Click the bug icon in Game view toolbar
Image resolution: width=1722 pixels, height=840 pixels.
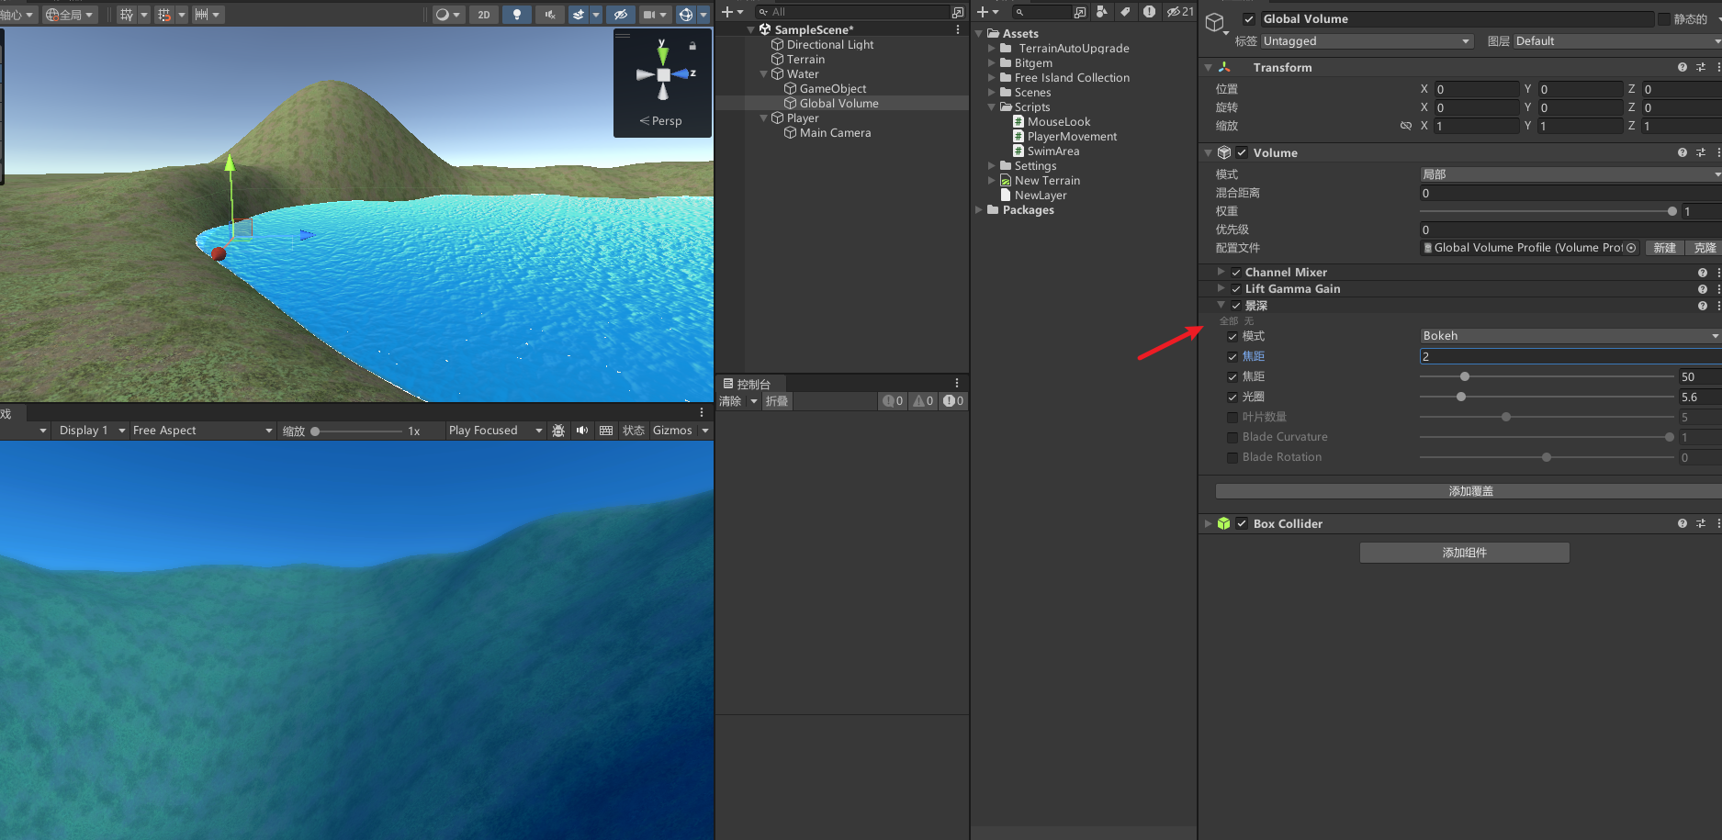(x=558, y=431)
